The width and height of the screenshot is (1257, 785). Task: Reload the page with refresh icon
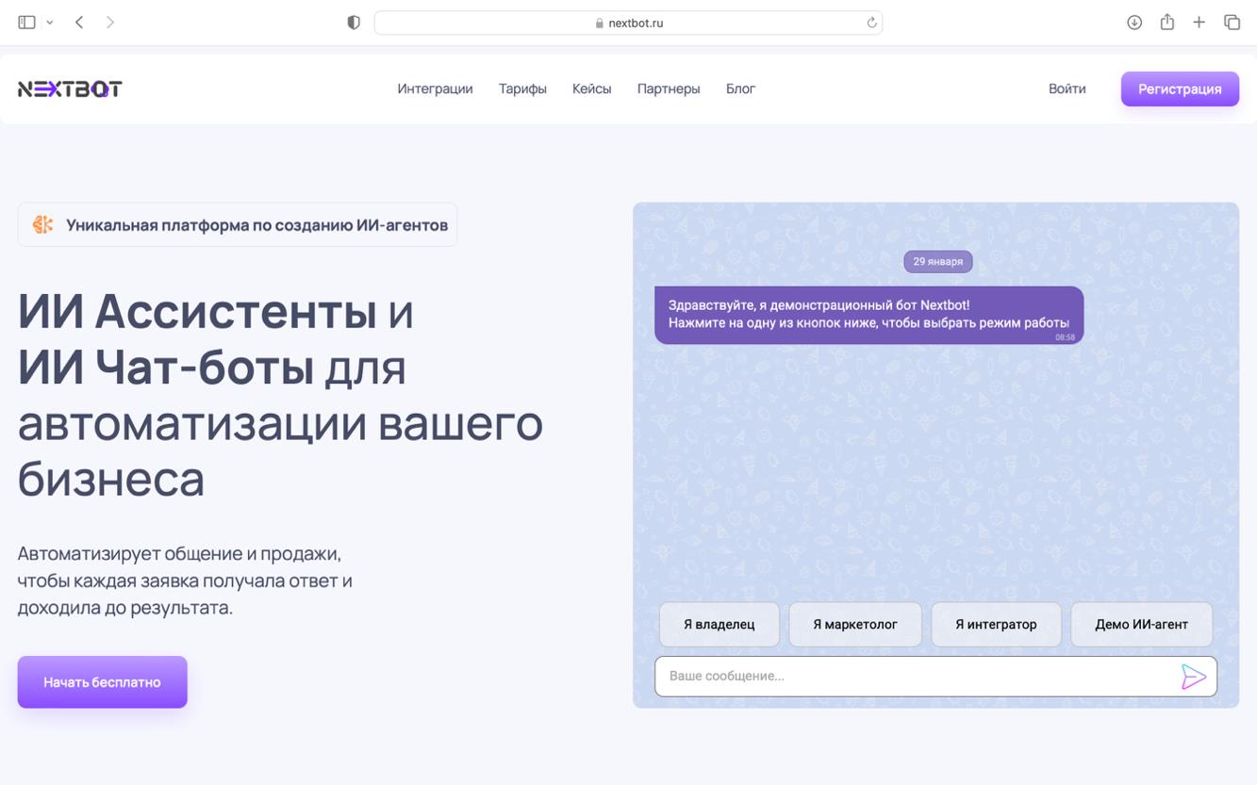tap(870, 22)
